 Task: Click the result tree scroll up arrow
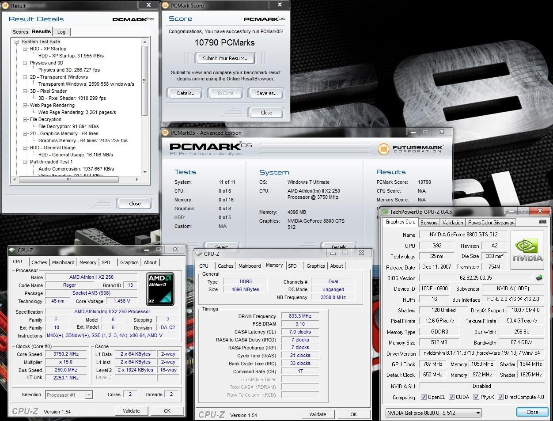[x=144, y=42]
